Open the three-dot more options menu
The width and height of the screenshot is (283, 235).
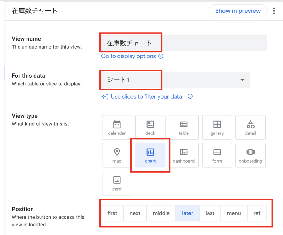click(x=274, y=11)
